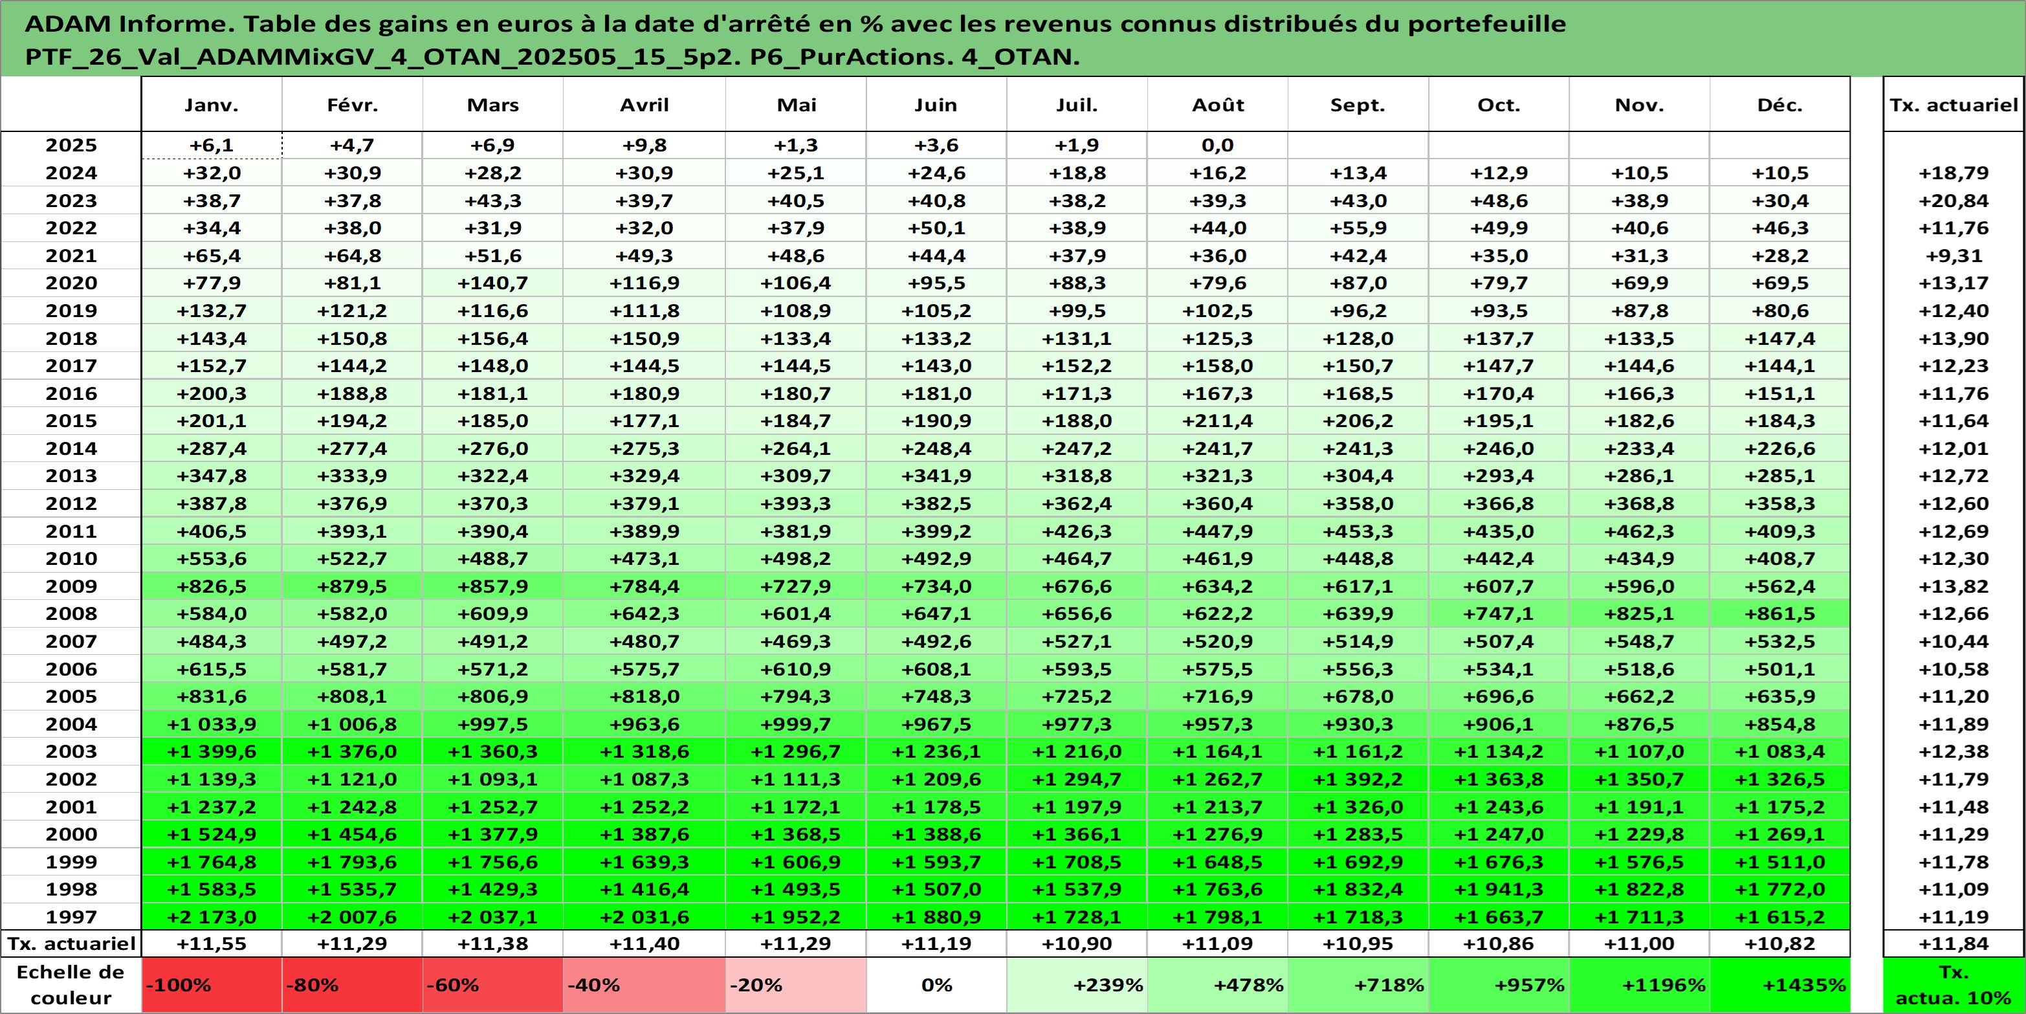The width and height of the screenshot is (2026, 1014).
Task: Click the +55,9 cell in 2022
Action: pos(1358,228)
